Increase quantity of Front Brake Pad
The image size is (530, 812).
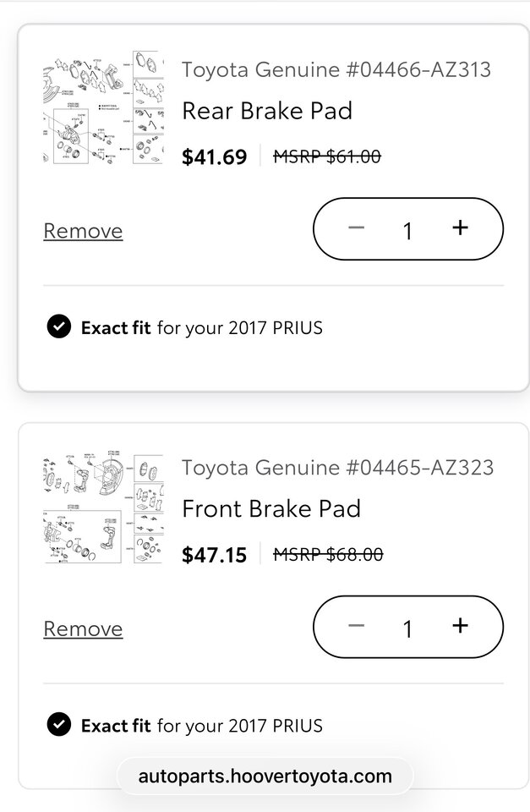[460, 625]
